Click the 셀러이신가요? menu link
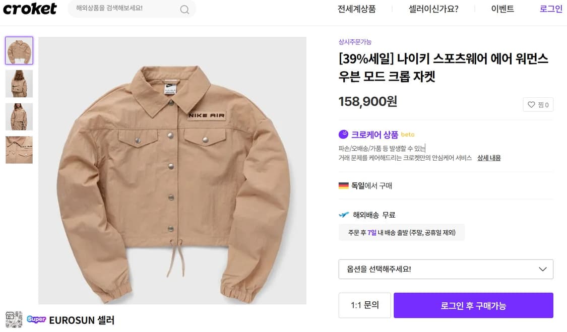The width and height of the screenshot is (567, 332). pyautogui.click(x=432, y=9)
